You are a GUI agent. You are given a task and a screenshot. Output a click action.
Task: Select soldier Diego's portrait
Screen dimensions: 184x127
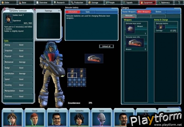coord(57,119)
